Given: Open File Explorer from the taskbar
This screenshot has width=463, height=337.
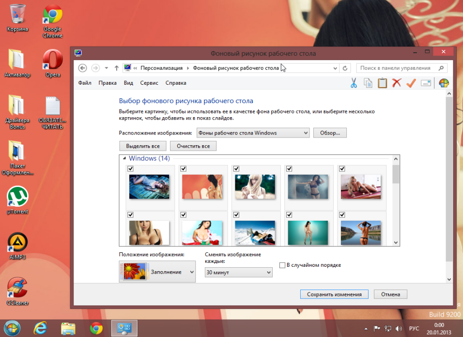Looking at the screenshot, I should (68, 328).
